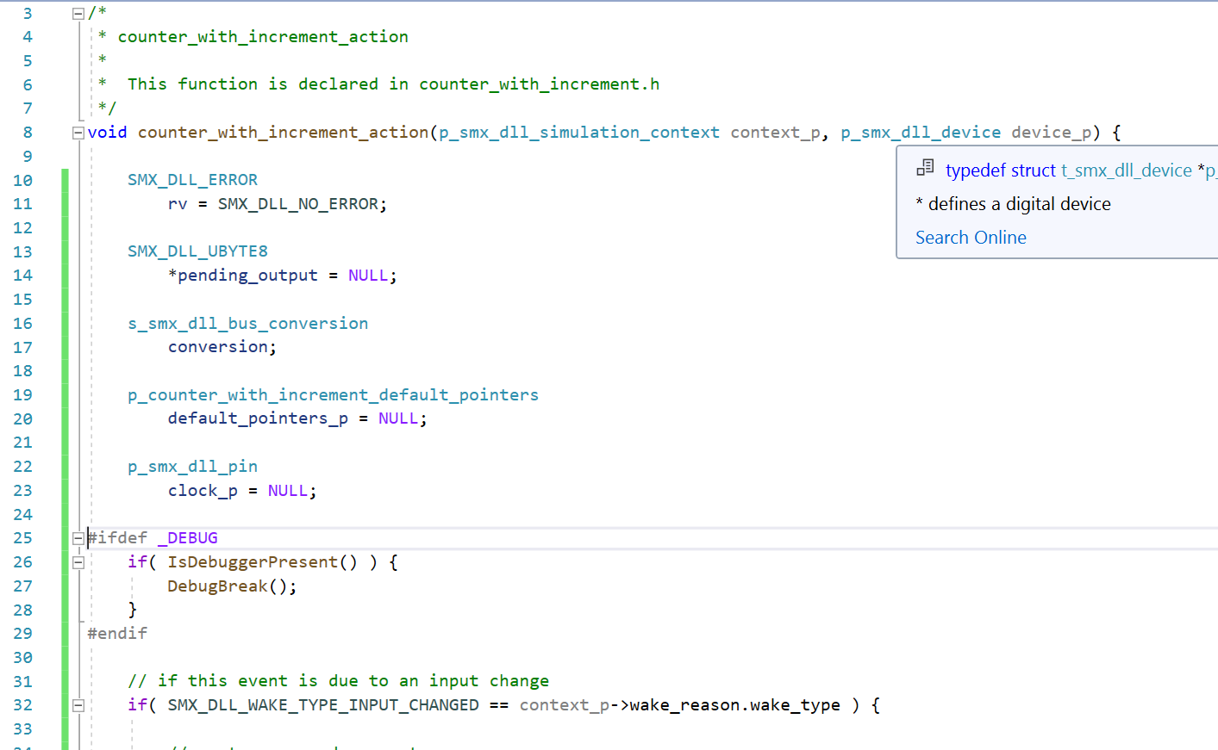Click the SMX_DLL_ERROR type on line 10
Viewport: 1218px width, 750px height.
click(x=192, y=180)
